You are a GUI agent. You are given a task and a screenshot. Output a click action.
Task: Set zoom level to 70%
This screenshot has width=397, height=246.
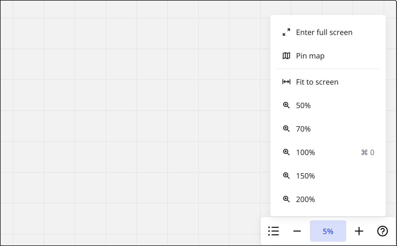[303, 129]
